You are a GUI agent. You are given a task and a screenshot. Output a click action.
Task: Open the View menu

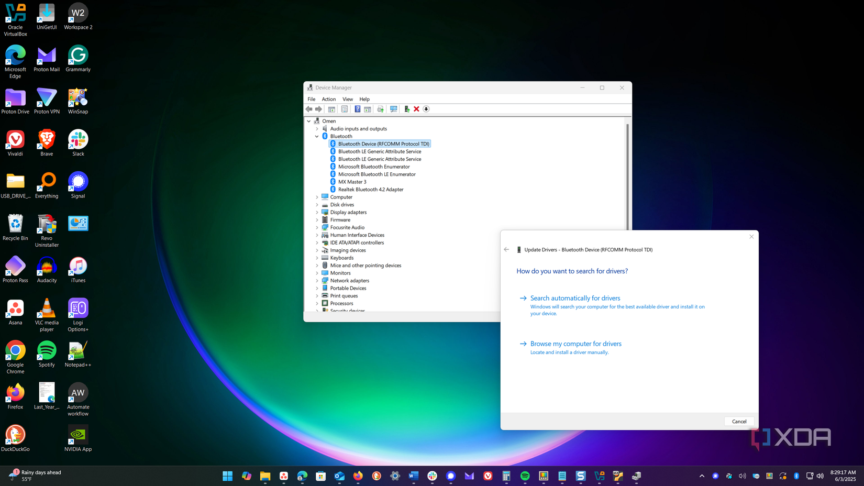coord(348,99)
